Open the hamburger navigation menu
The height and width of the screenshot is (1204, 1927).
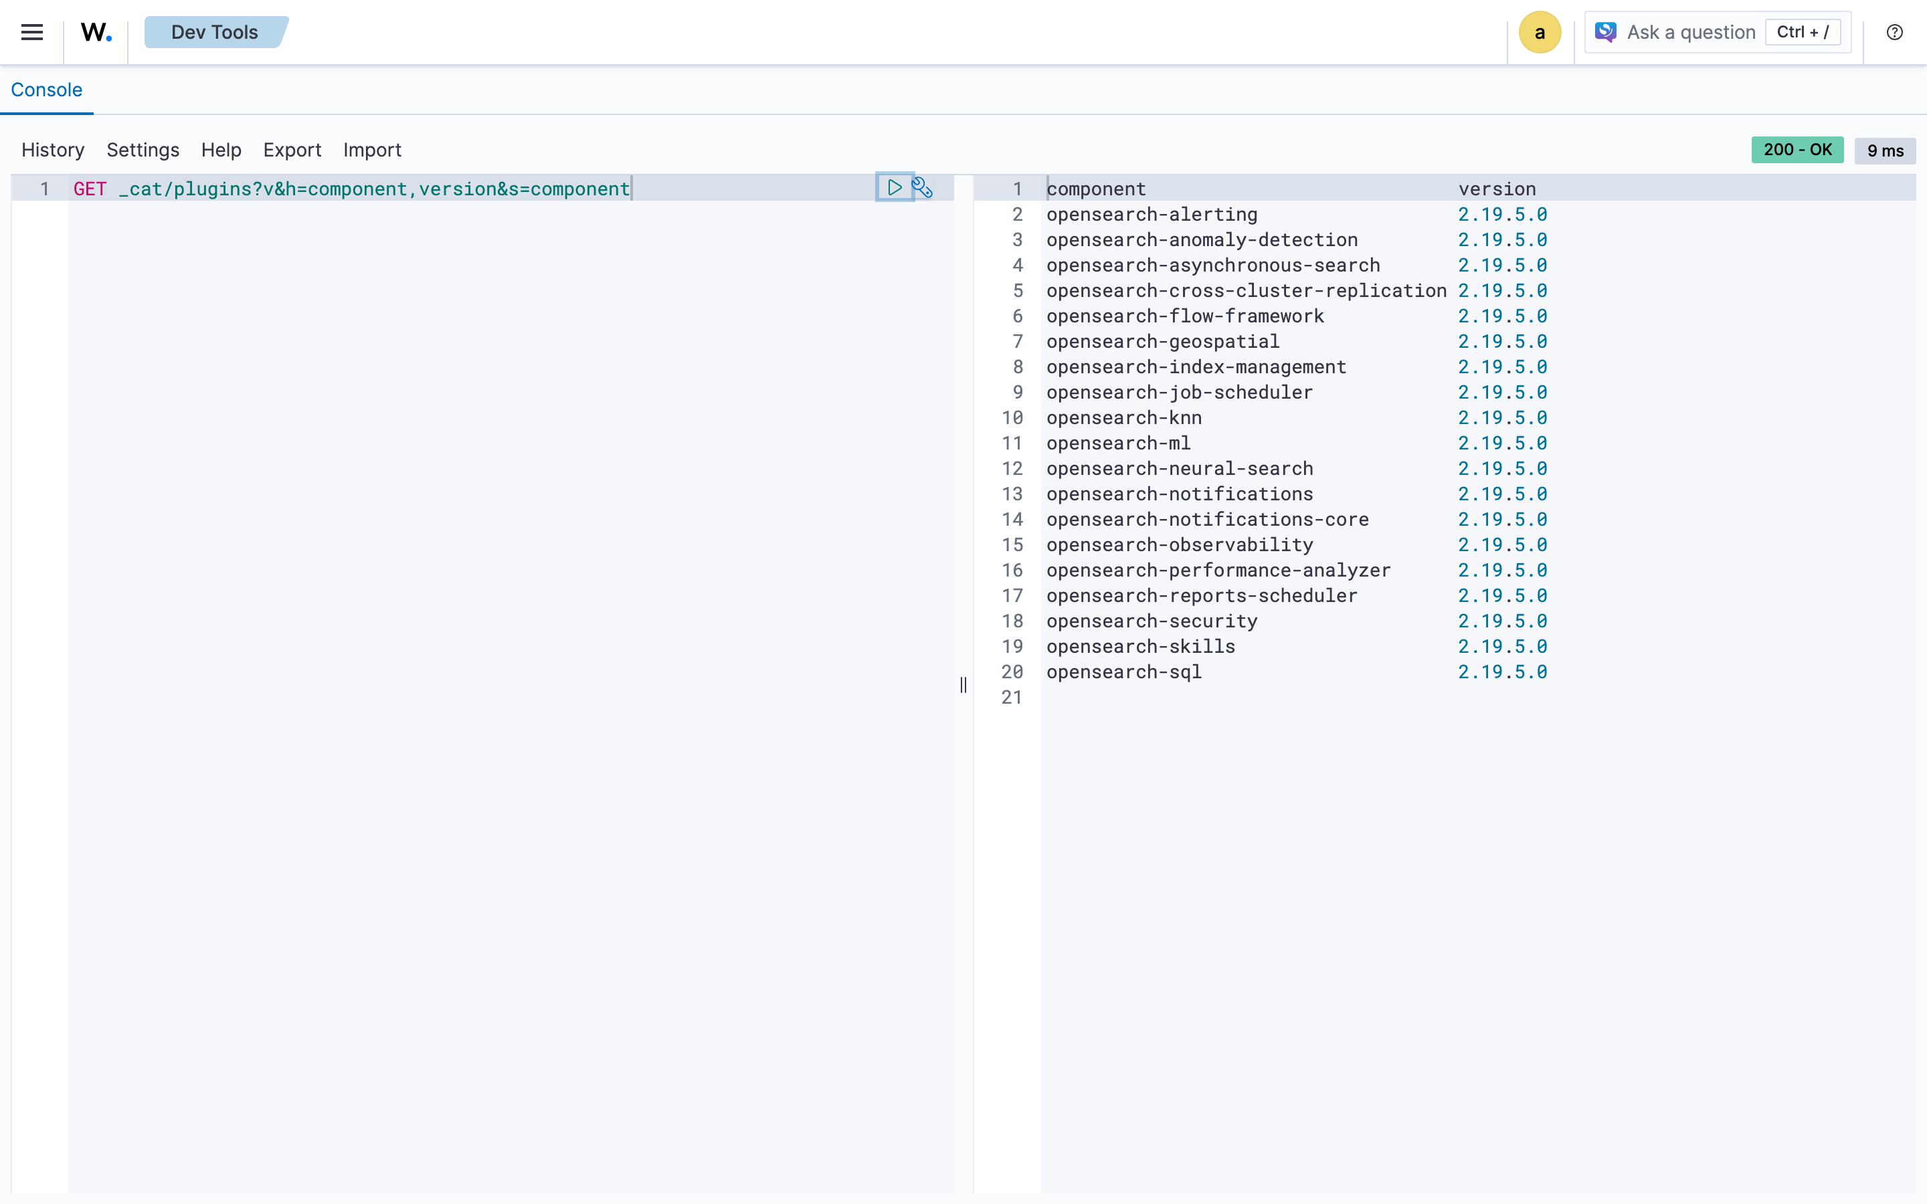pos(32,32)
